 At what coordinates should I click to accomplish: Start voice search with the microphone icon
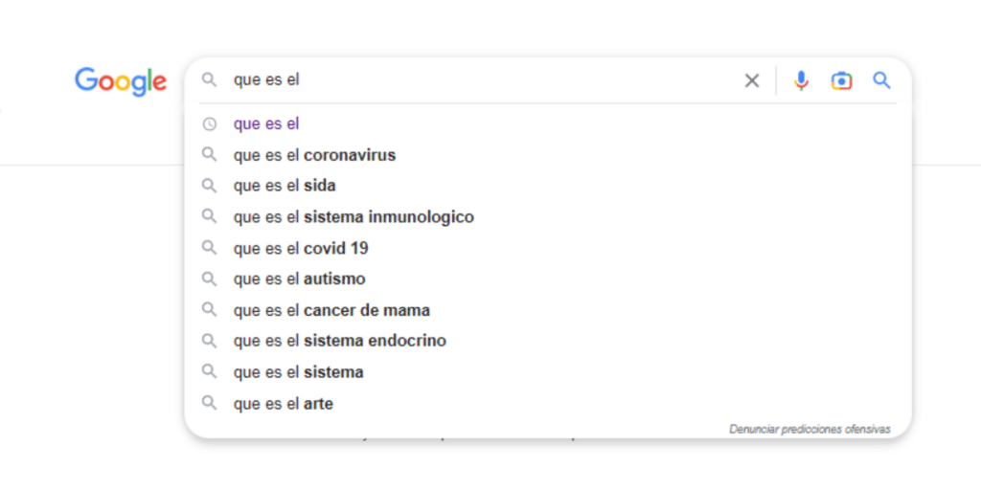[801, 80]
